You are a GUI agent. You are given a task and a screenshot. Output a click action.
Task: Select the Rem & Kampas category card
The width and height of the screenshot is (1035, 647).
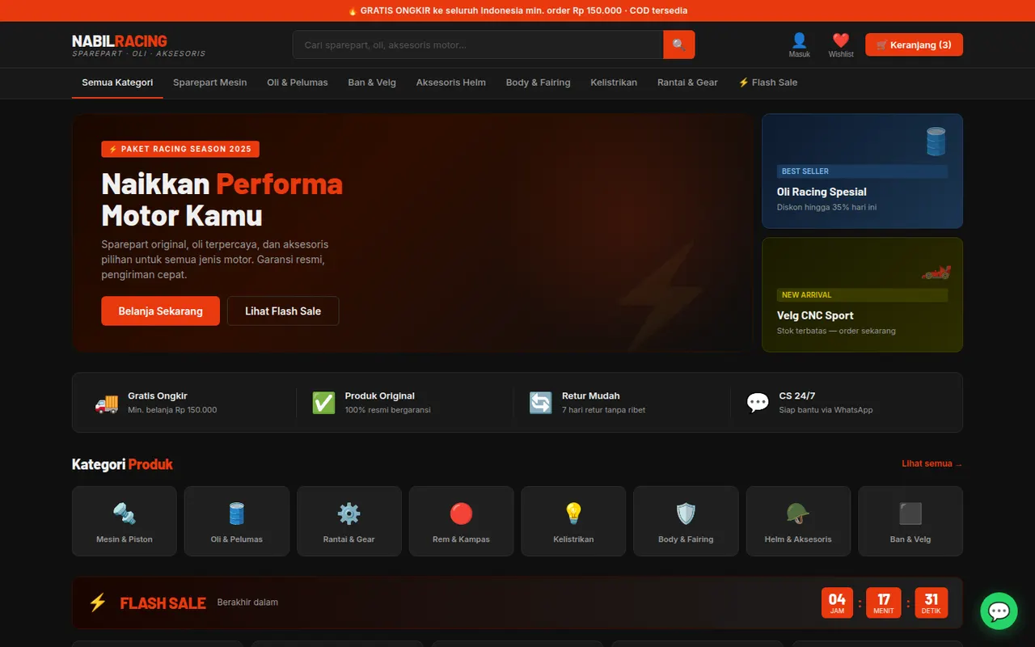(461, 521)
